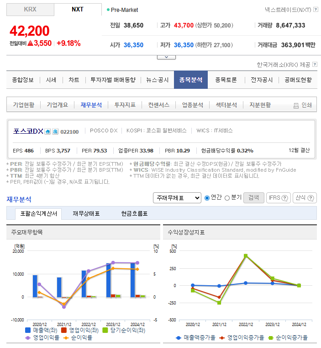Switch to the NXT tab
The width and height of the screenshot is (321, 348).
78,10
